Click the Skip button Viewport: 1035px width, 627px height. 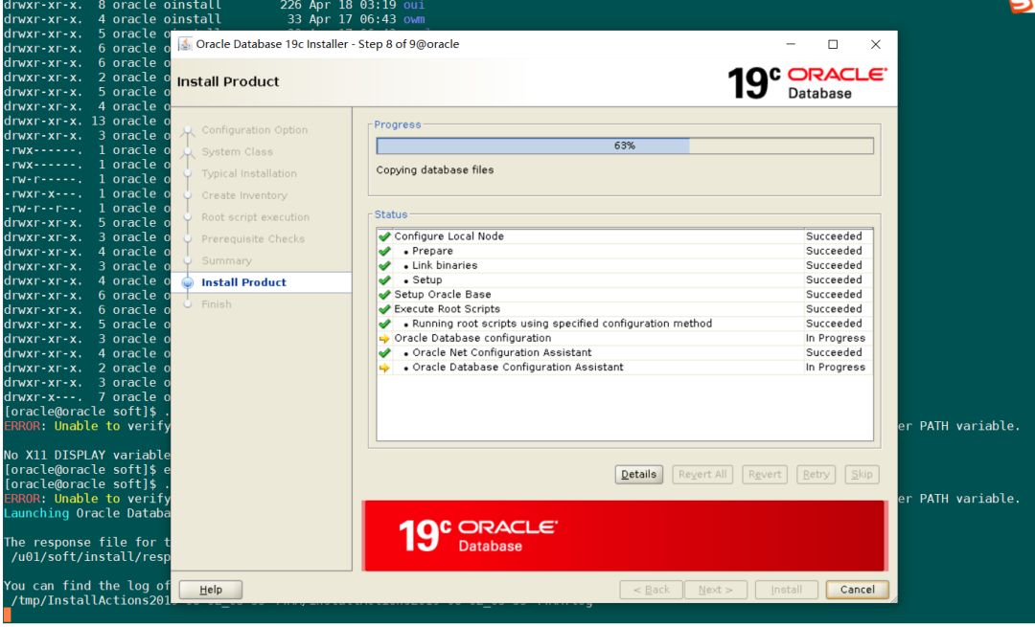pos(862,474)
